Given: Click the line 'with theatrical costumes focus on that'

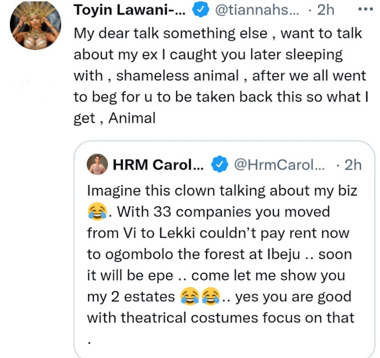Looking at the screenshot, I should click(x=220, y=318).
